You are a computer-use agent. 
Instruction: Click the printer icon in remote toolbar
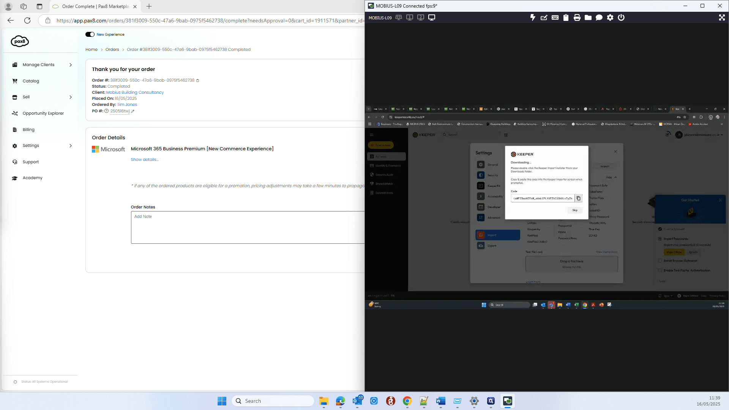click(x=577, y=17)
